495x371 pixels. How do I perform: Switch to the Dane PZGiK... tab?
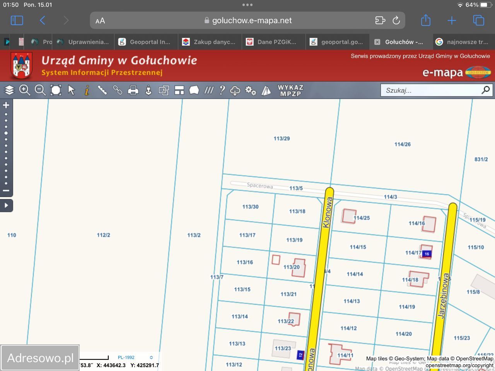pos(274,42)
